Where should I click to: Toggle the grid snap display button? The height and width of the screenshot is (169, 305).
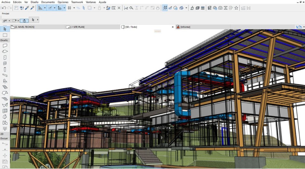[x=69, y=8]
